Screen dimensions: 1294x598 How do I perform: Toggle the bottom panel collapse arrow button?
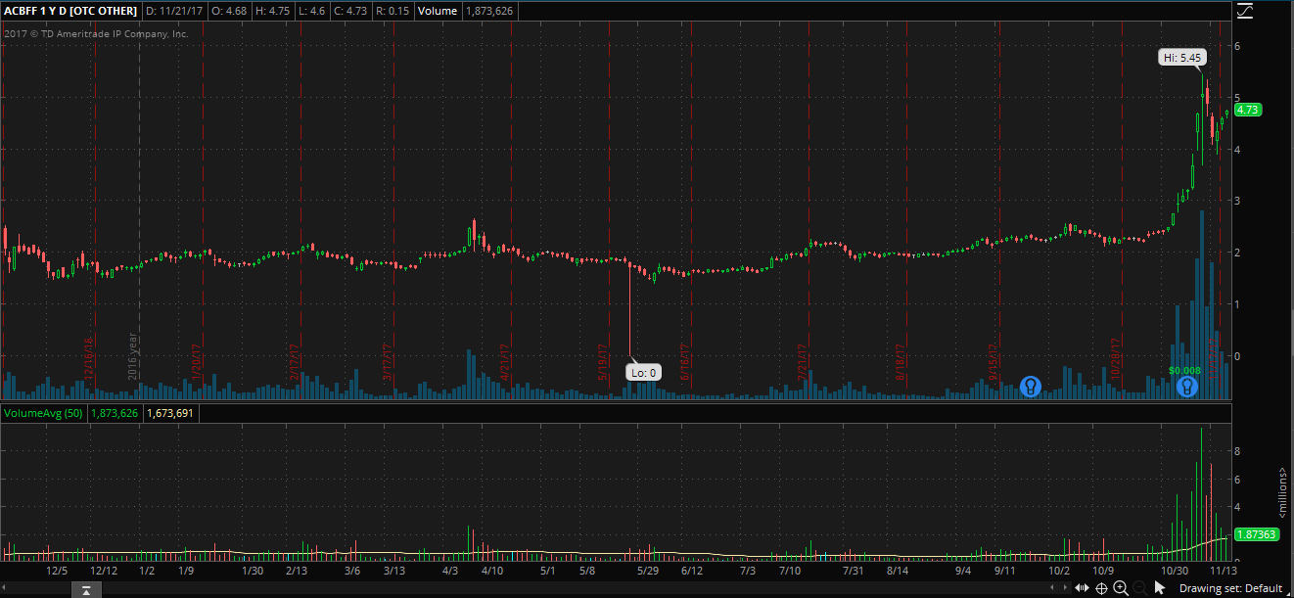coord(86,589)
